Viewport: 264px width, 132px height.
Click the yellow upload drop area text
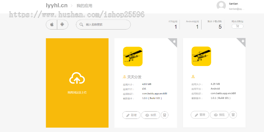click(77, 92)
